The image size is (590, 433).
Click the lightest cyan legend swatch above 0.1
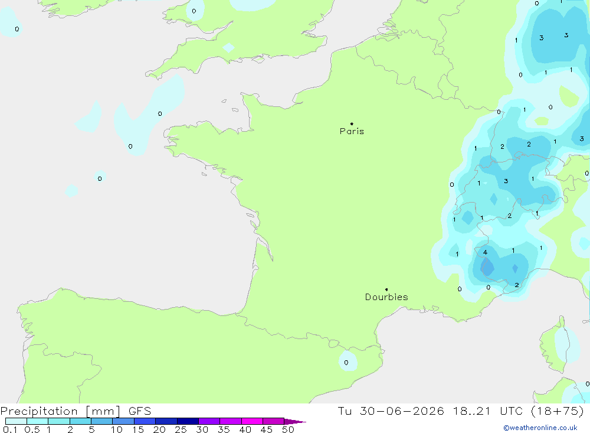(16, 421)
